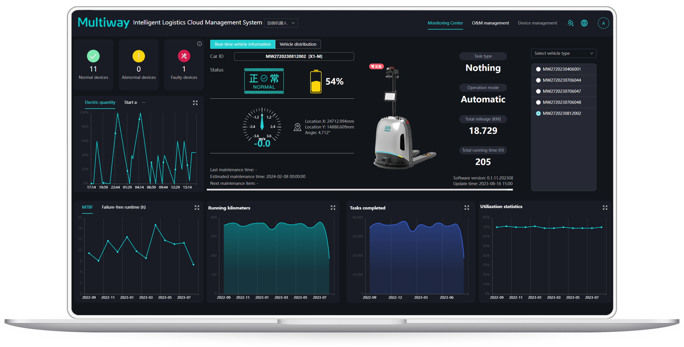This screenshot has width=684, height=347.
Task: Click the Abnormal devices card
Action: click(138, 64)
